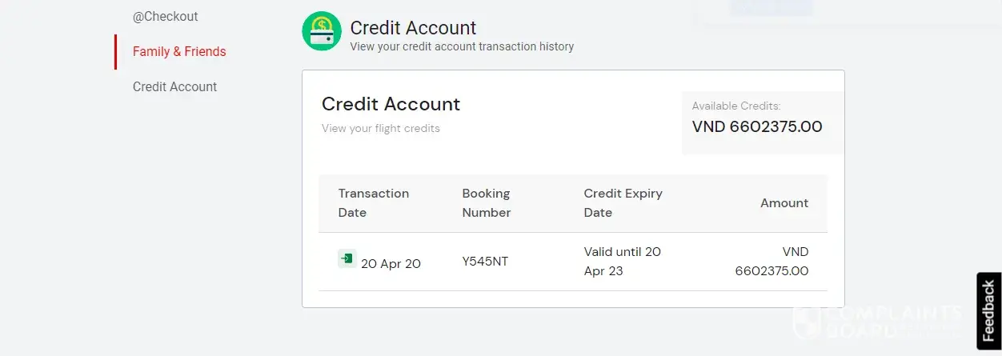The height and width of the screenshot is (356, 1002).
Task: Click the Transaction Date column header
Action: coord(374,203)
